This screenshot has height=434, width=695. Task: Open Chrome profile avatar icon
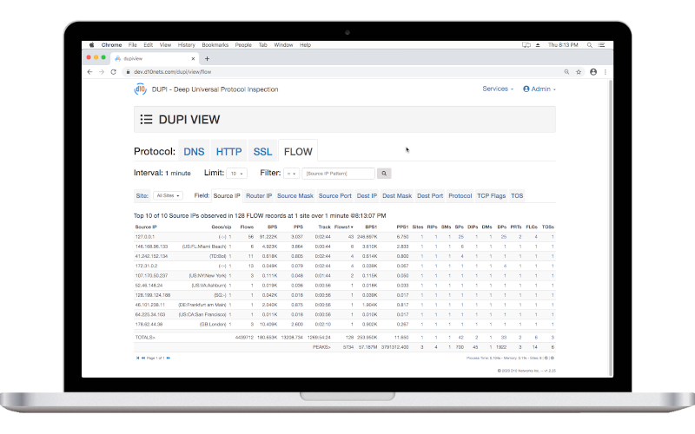pos(593,72)
